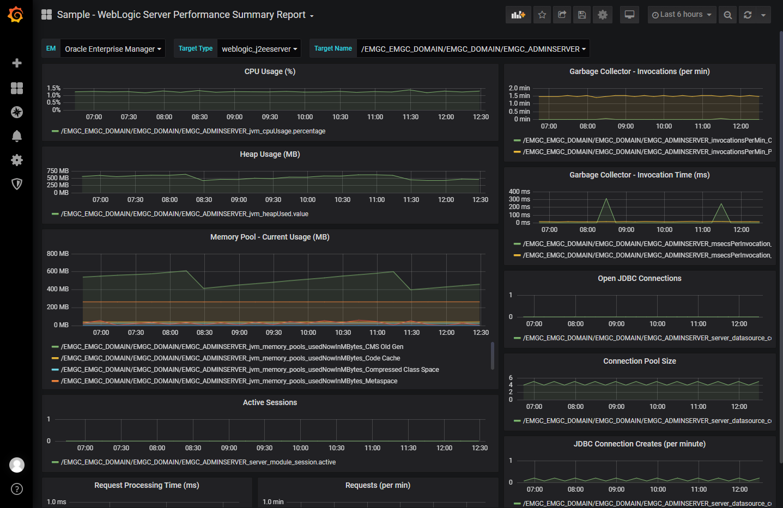Cycle view mode with monitor icon
The width and height of the screenshot is (783, 508).
point(629,15)
